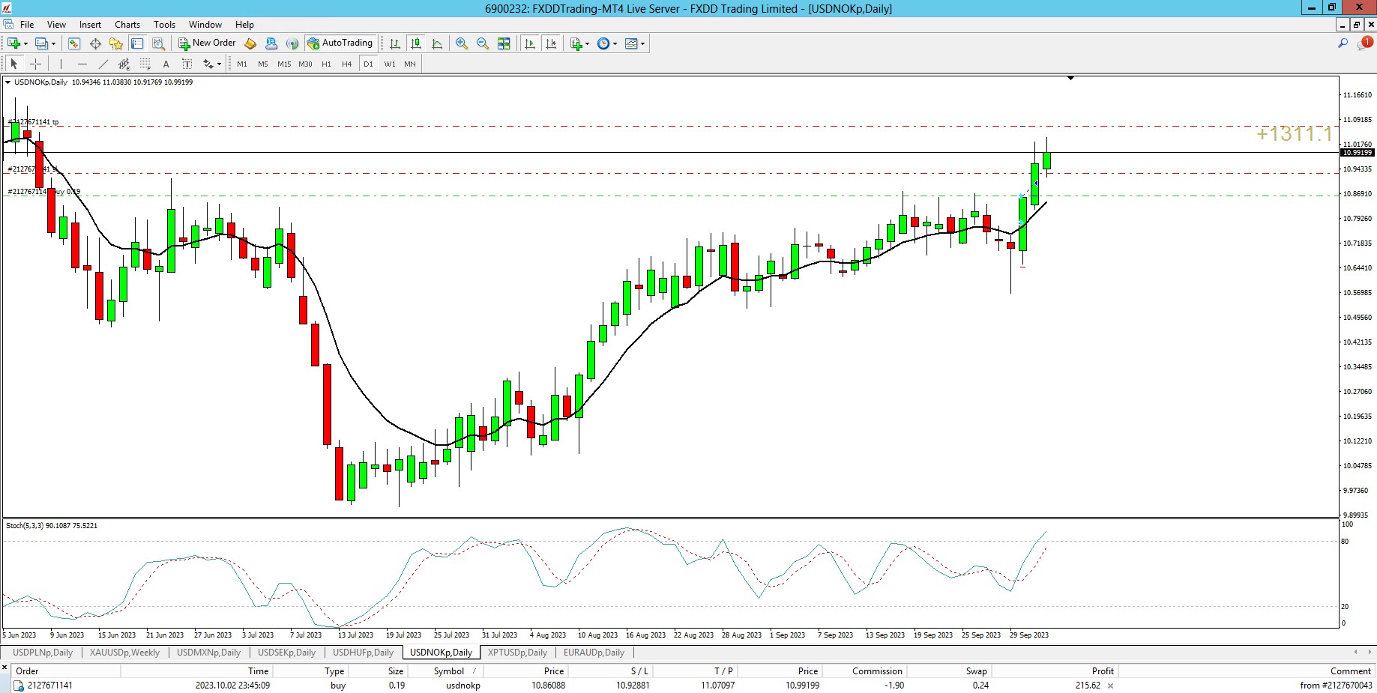Open the Indicators list icon
The width and height of the screenshot is (1377, 693).
pyautogui.click(x=576, y=43)
